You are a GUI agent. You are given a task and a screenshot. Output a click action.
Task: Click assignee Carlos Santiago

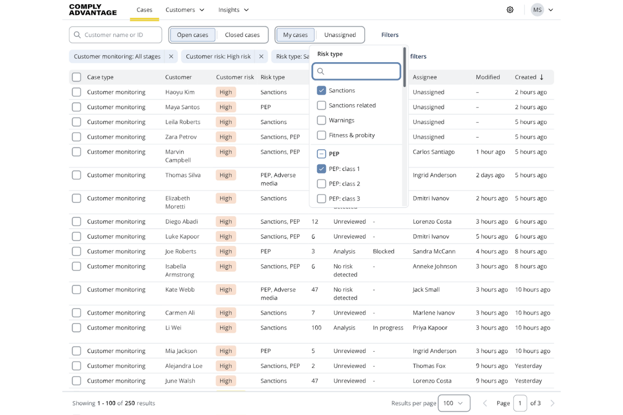click(x=434, y=152)
